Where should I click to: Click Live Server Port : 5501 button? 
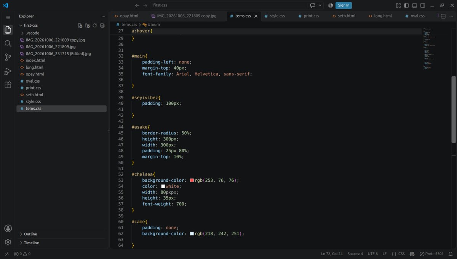click(x=432, y=254)
